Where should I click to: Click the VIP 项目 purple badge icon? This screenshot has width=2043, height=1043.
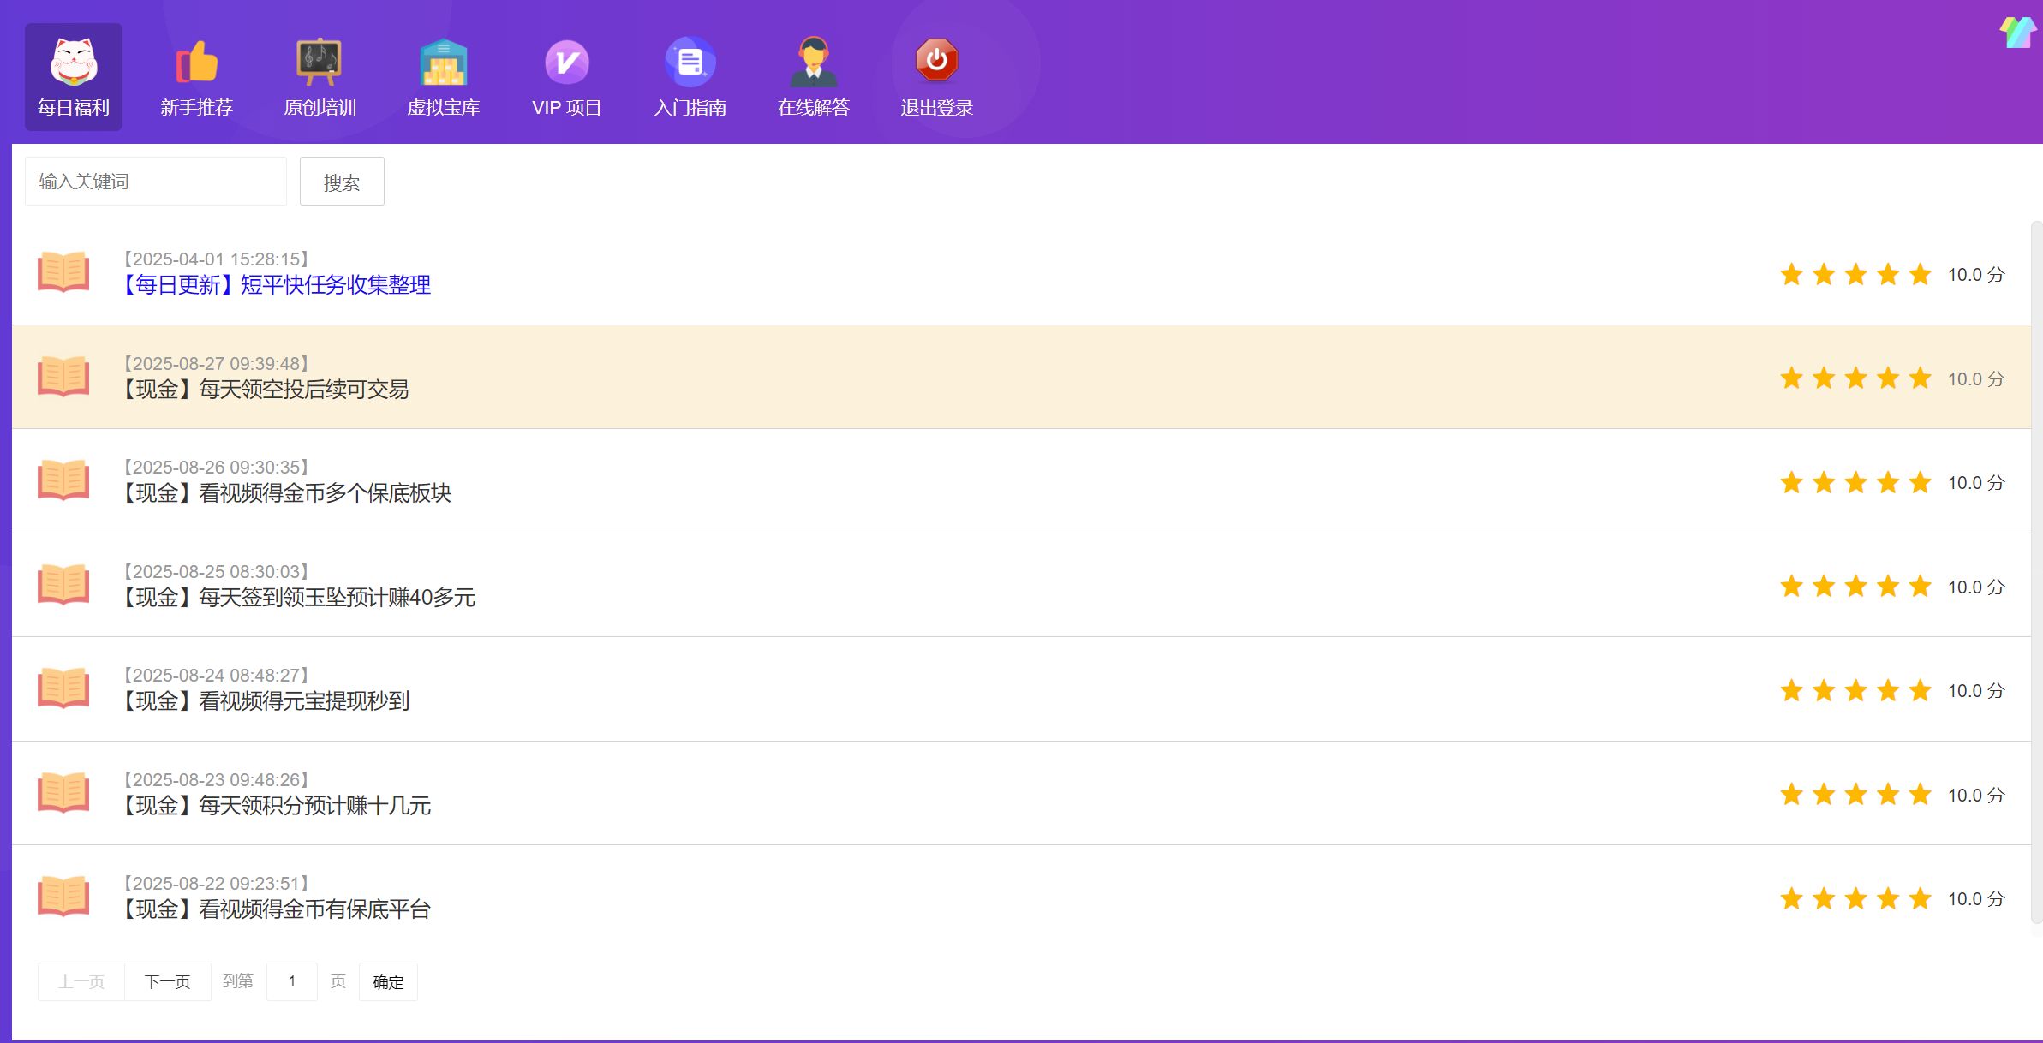(566, 62)
